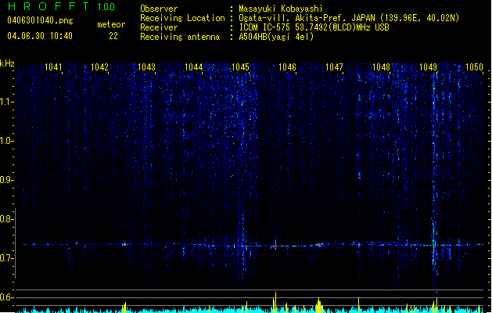Click the ICOM IC-575 53.7492 MHz USB text
492x313 pixels.
[x=314, y=27]
